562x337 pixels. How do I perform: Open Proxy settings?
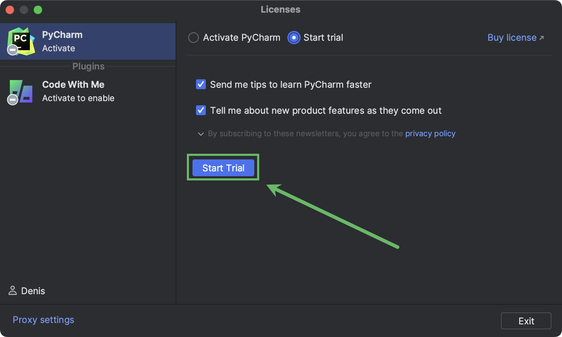(43, 319)
